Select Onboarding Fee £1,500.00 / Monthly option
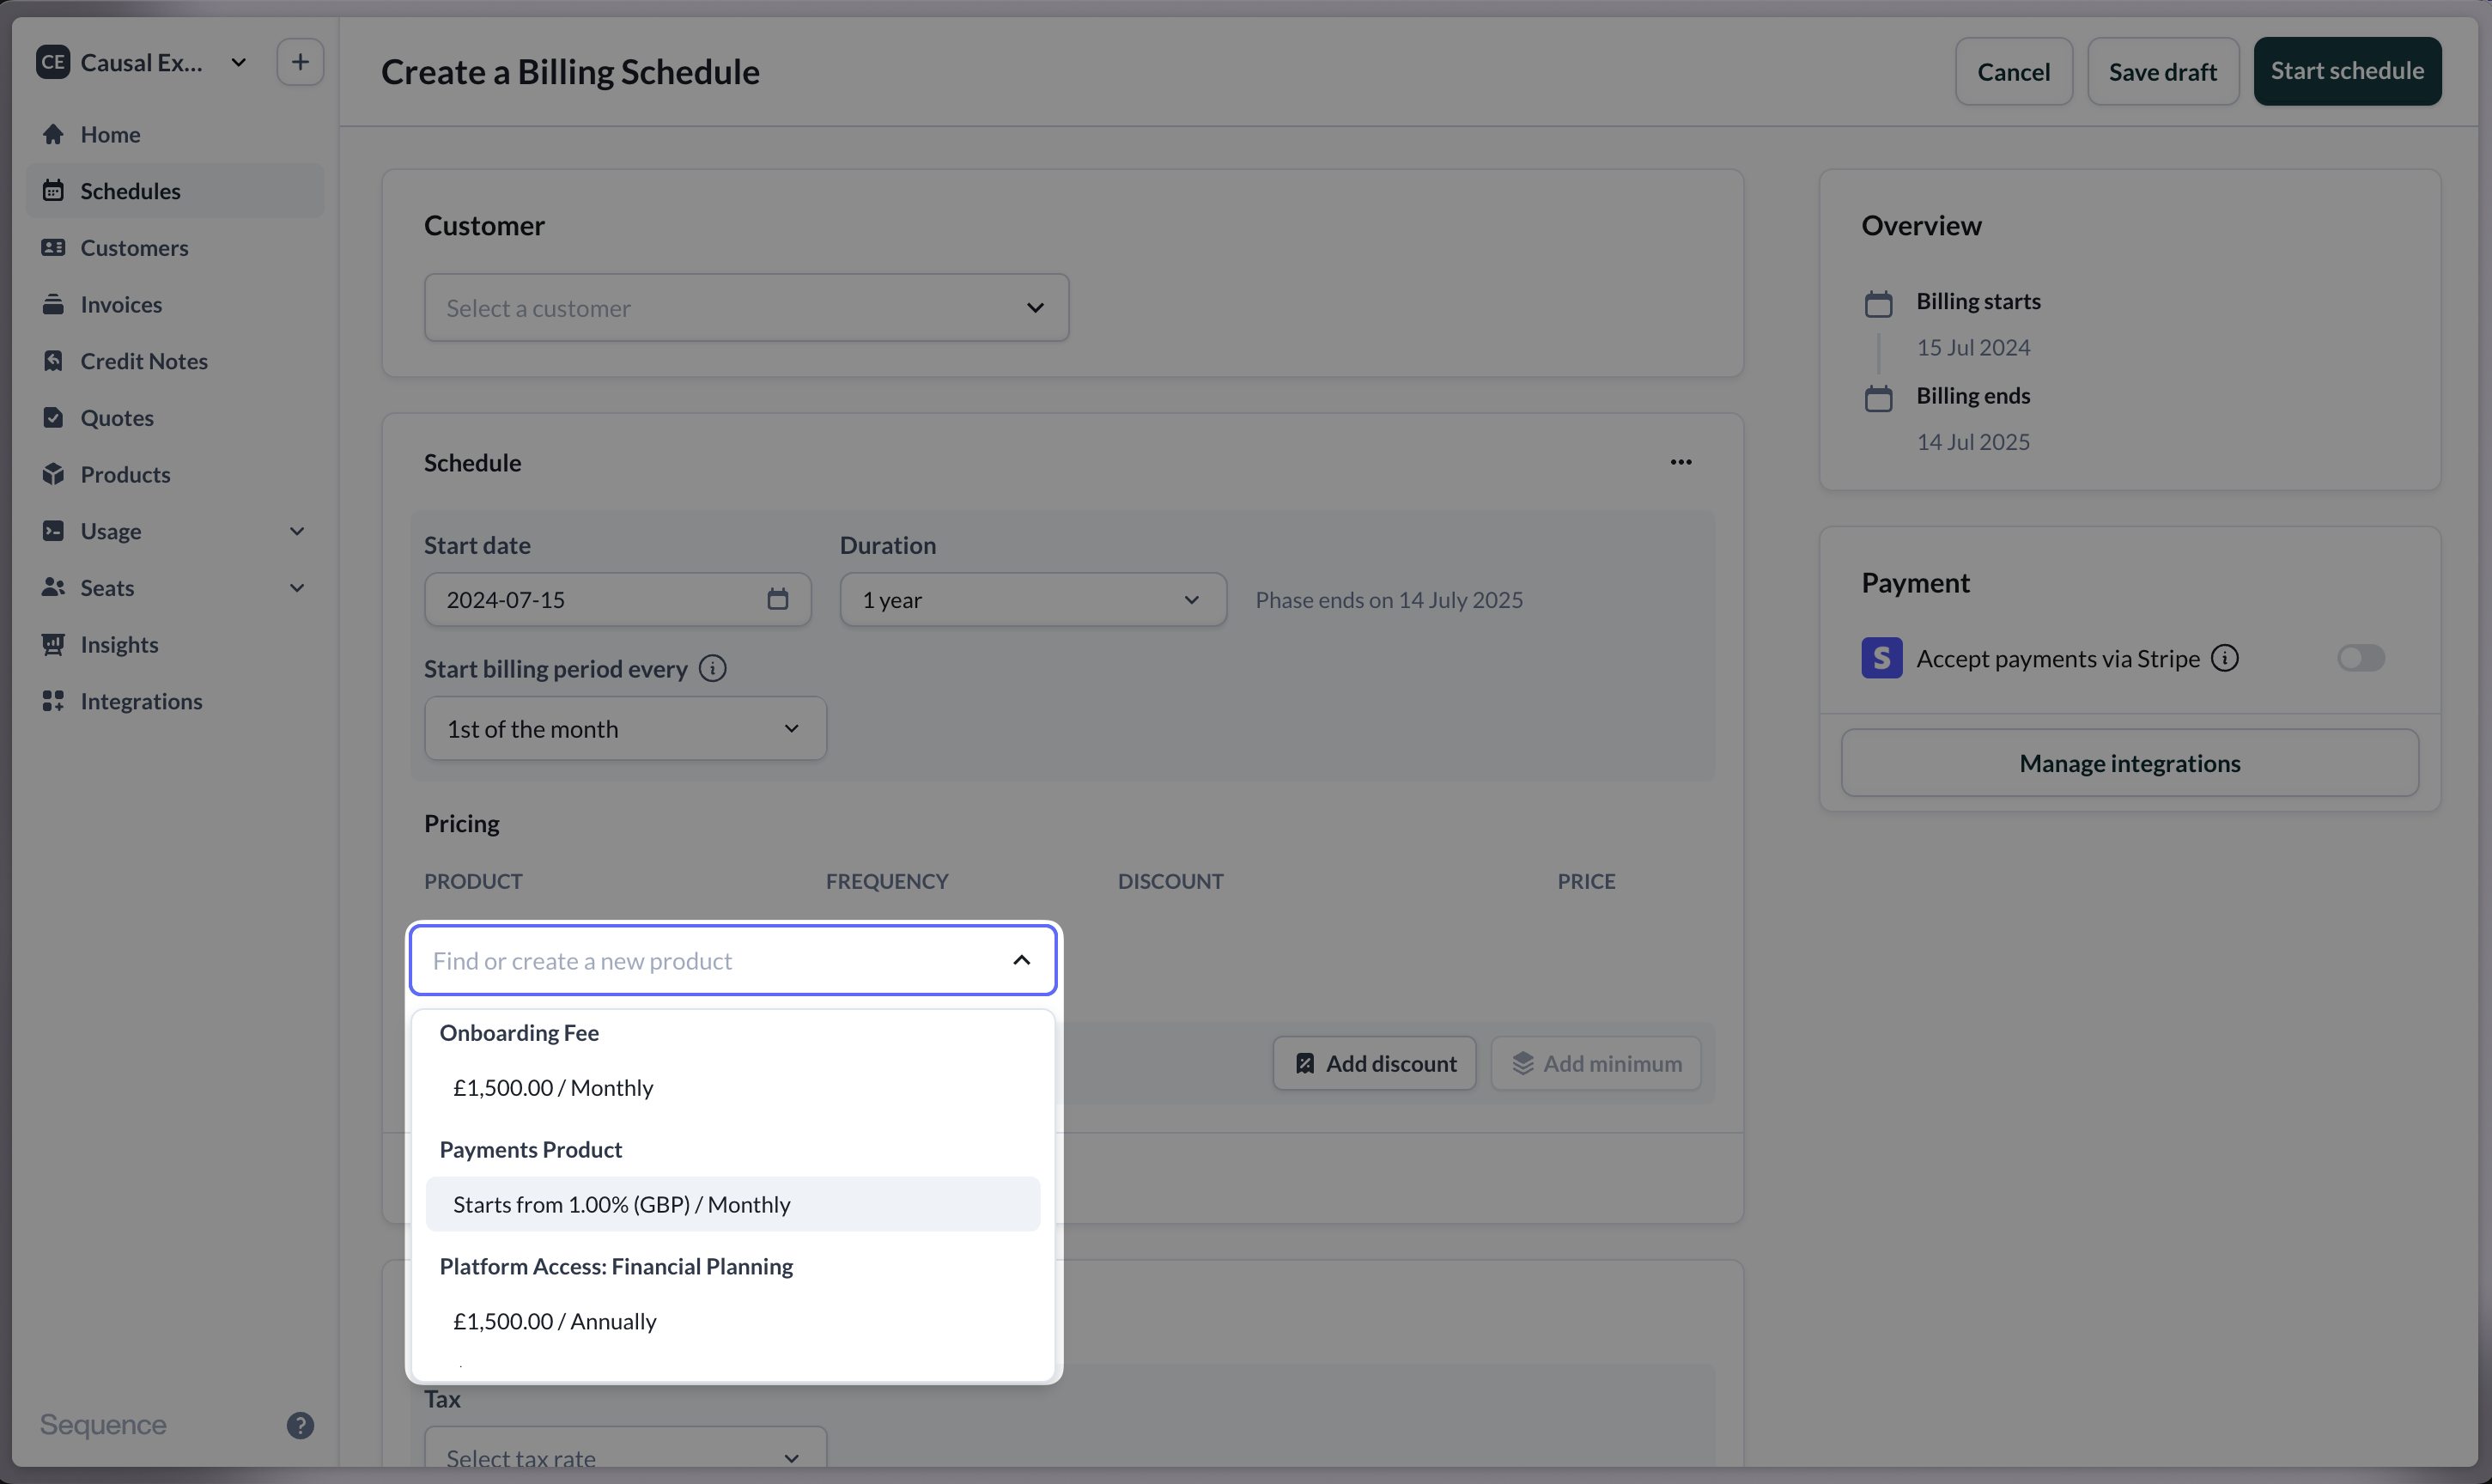 click(x=732, y=1087)
